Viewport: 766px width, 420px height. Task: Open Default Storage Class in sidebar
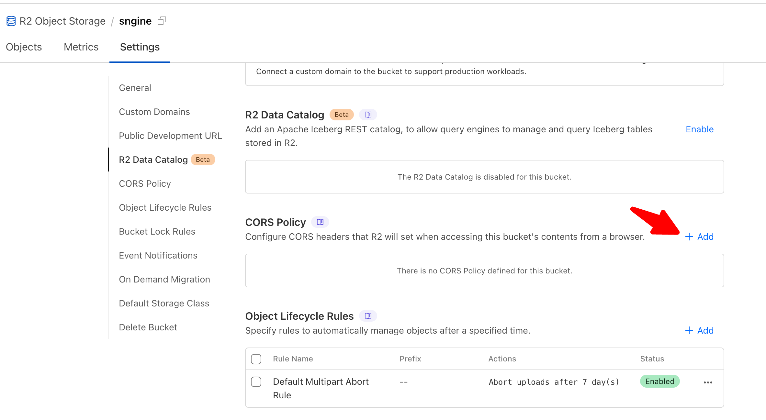click(x=164, y=303)
